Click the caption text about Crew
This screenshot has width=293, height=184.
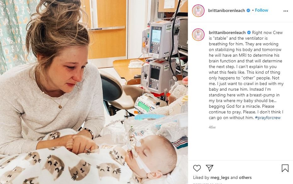click(246, 75)
